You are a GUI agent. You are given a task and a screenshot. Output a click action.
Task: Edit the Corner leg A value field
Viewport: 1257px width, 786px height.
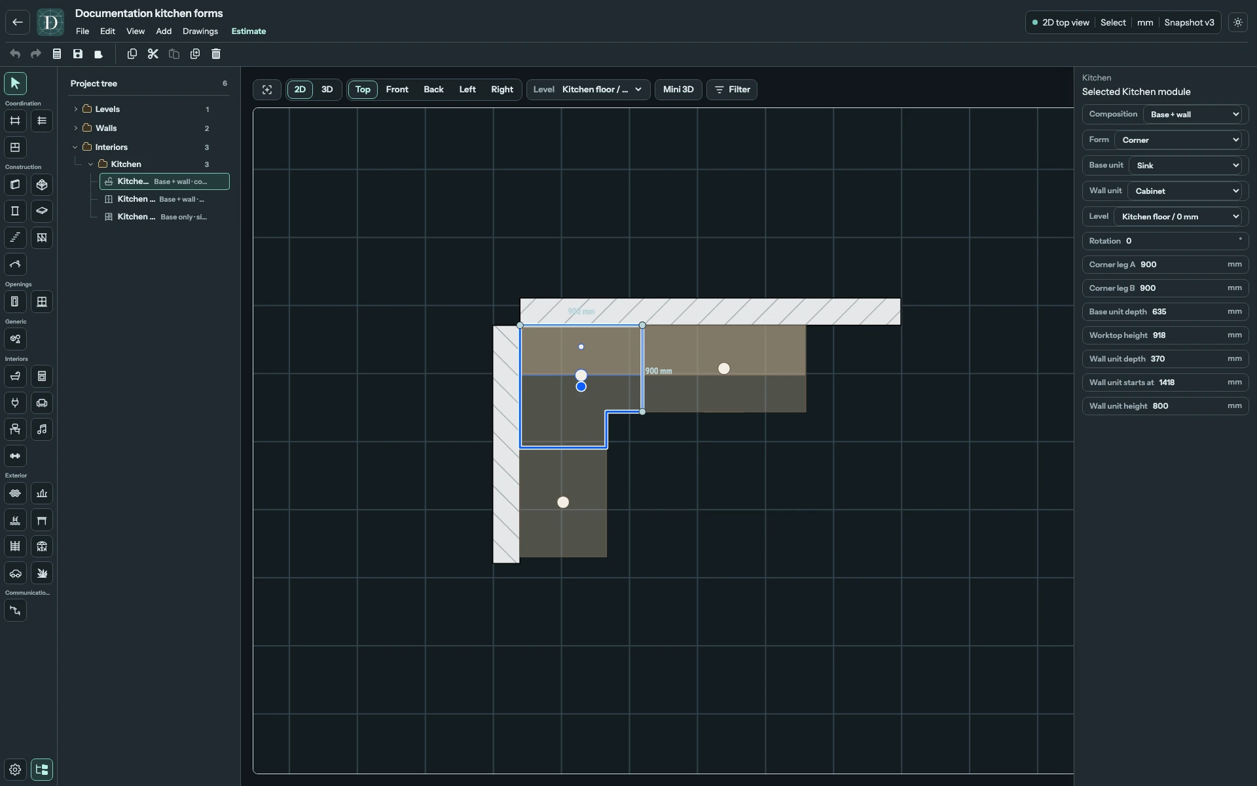tap(1165, 265)
